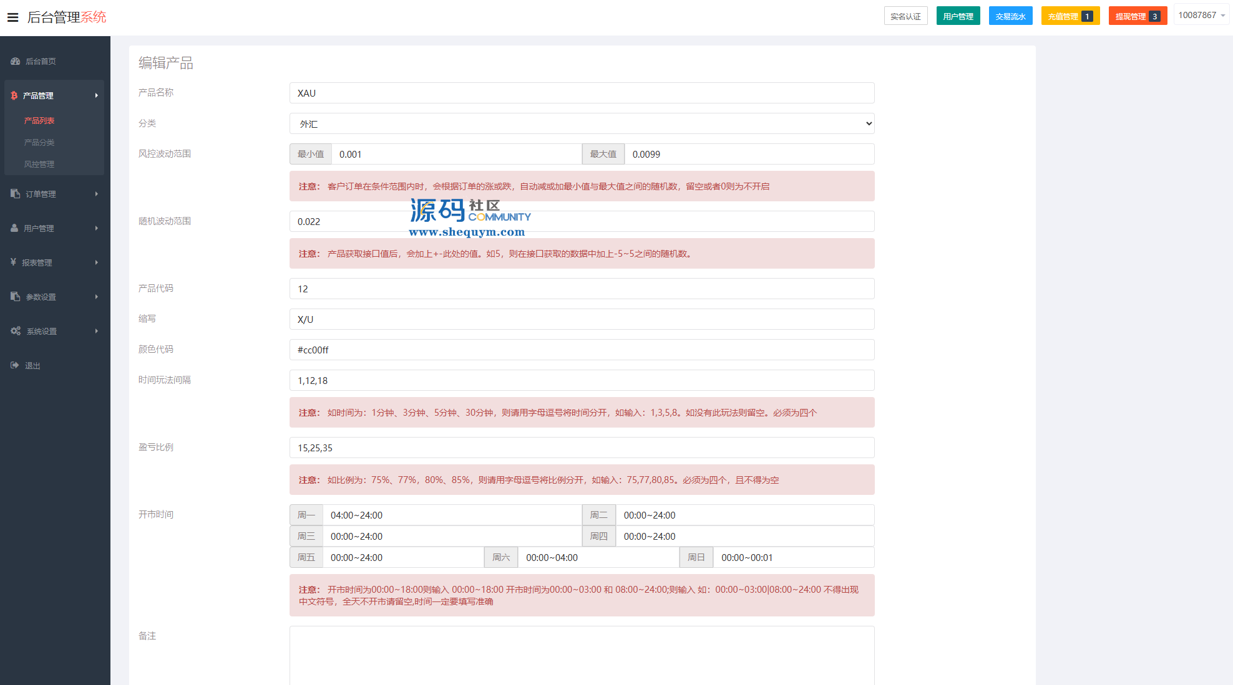Click the yen icon beside 报表管理

(13, 262)
